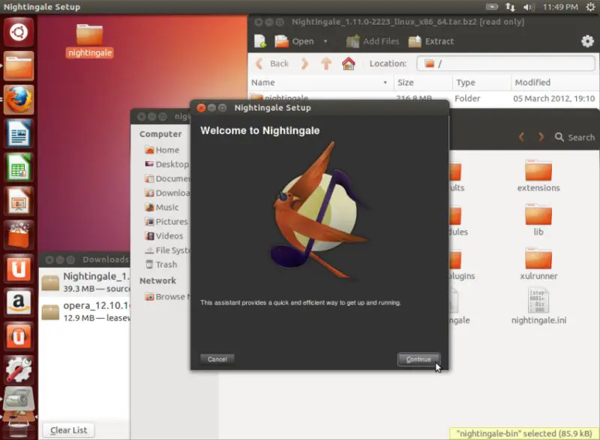Go Back in Archive Manager
The image size is (600, 440).
[x=272, y=64]
